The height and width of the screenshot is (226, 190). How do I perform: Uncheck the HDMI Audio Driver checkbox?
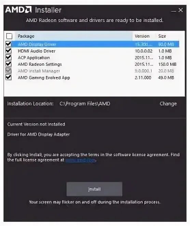click(x=8, y=51)
